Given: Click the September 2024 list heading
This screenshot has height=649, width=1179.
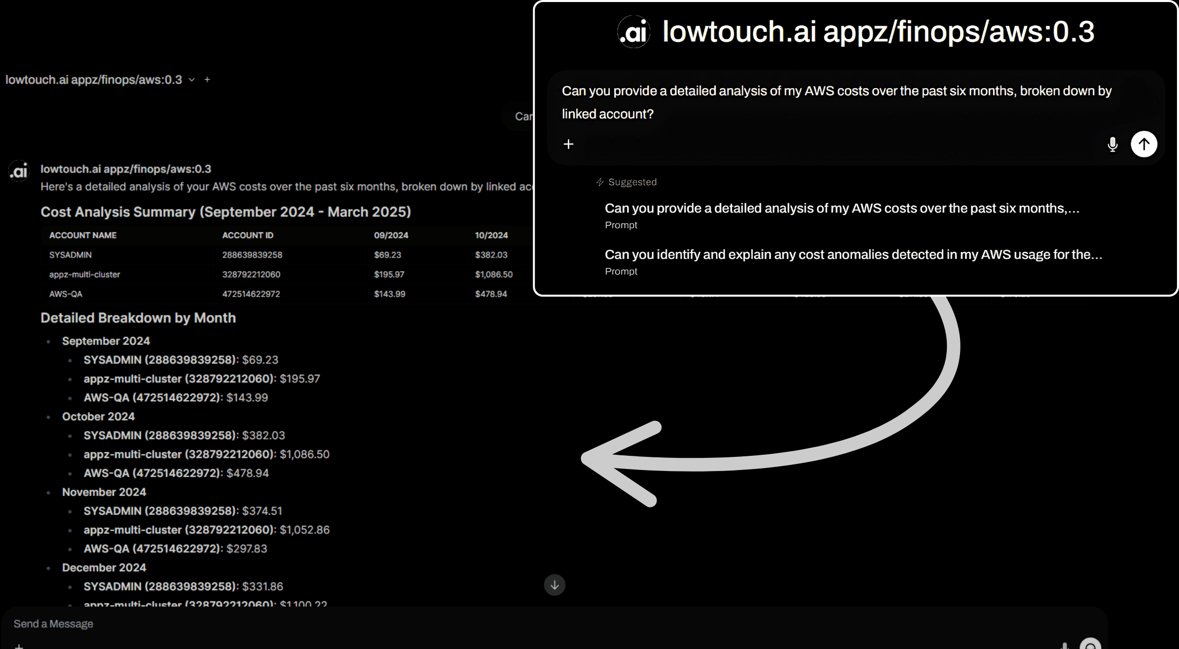Looking at the screenshot, I should click(x=106, y=341).
